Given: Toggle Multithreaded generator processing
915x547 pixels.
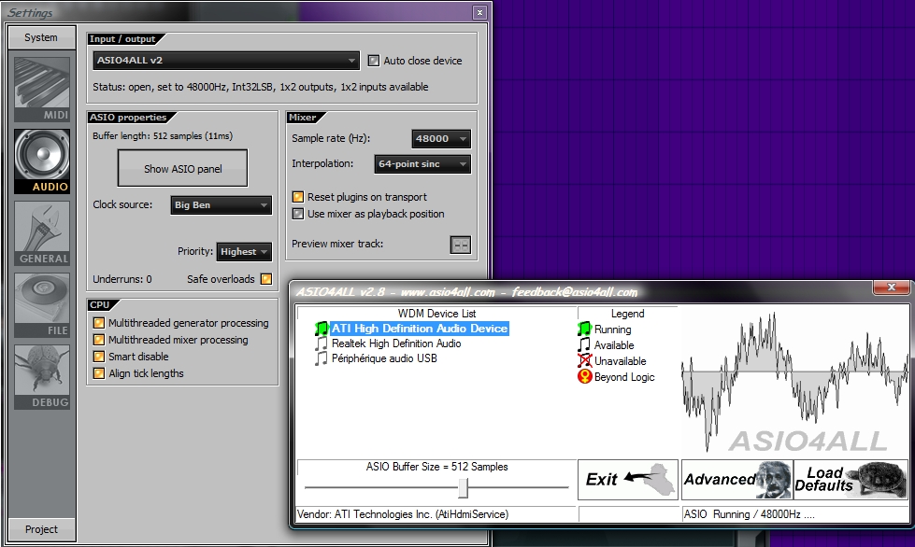Looking at the screenshot, I should click(99, 323).
